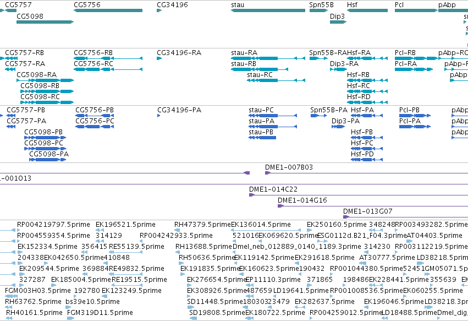Image resolution: width=468 pixels, height=321 pixels.
Task: Click the DME1-013G07 clone start
Action: (x=346, y=217)
